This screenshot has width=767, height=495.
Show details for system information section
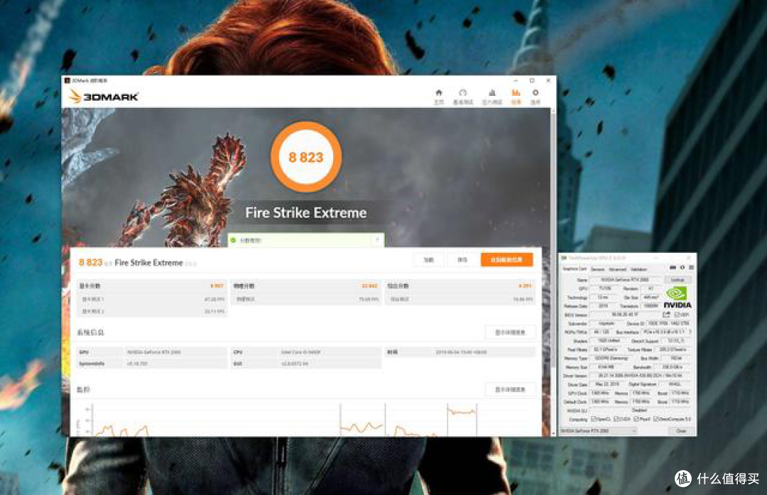coord(510,332)
